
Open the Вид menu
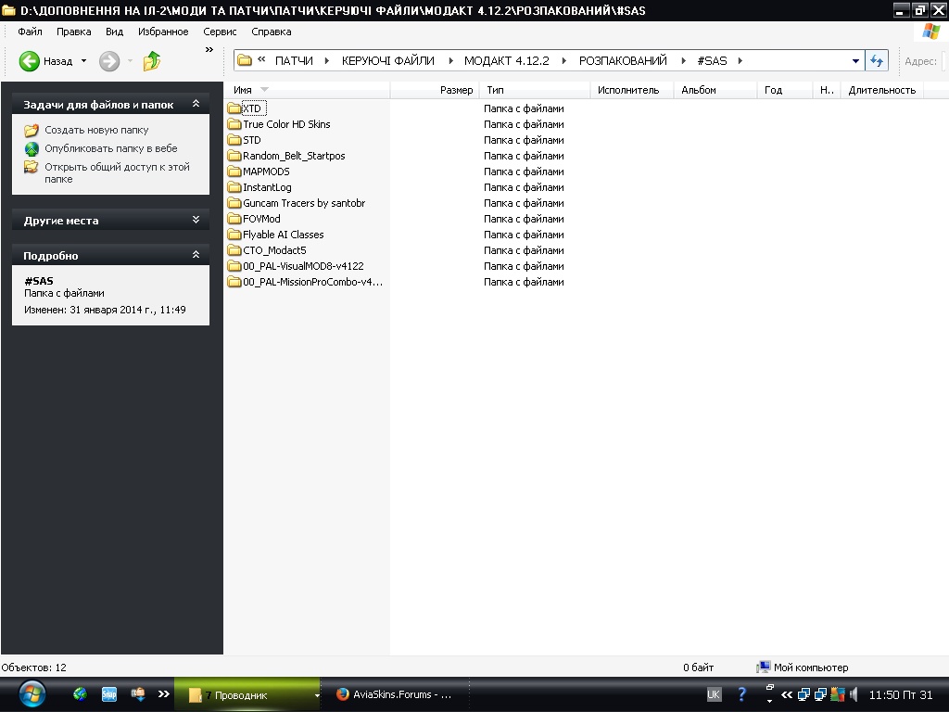pos(114,32)
